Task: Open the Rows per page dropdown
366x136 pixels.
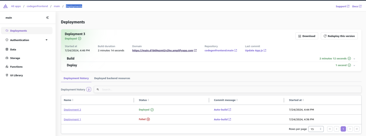Action: pos(316,129)
